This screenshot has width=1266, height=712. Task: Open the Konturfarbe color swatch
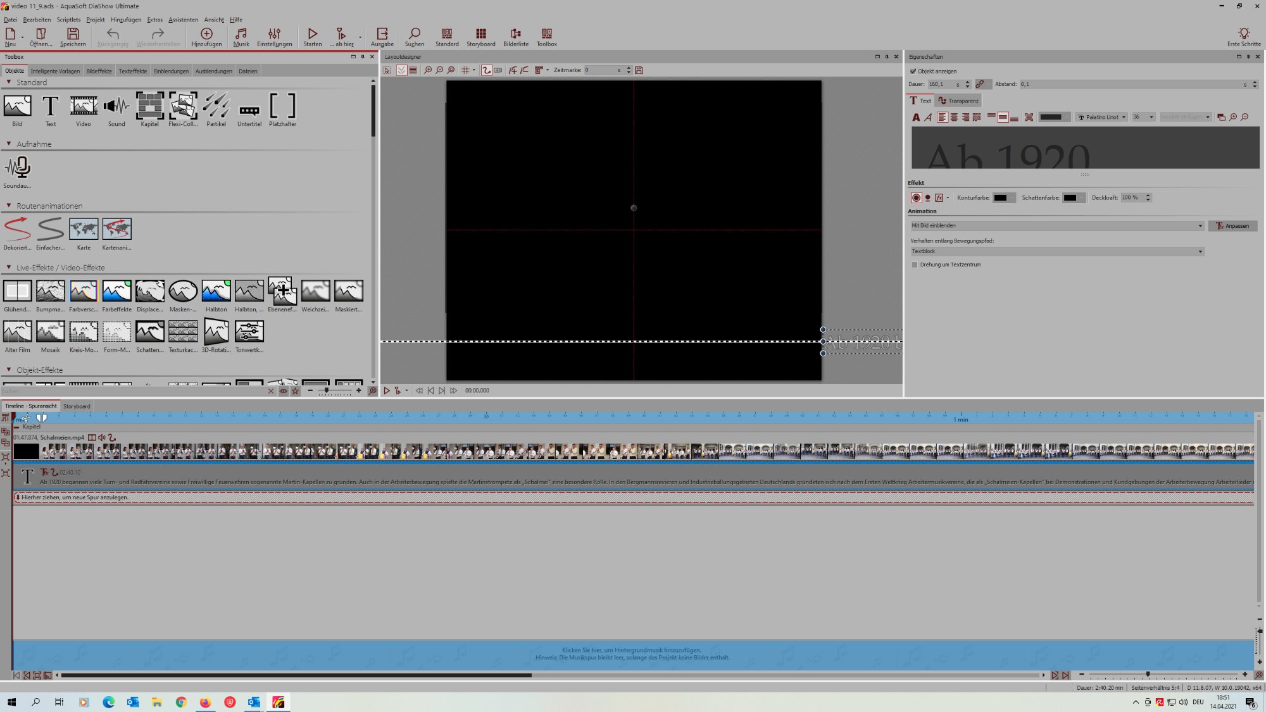(x=1003, y=198)
